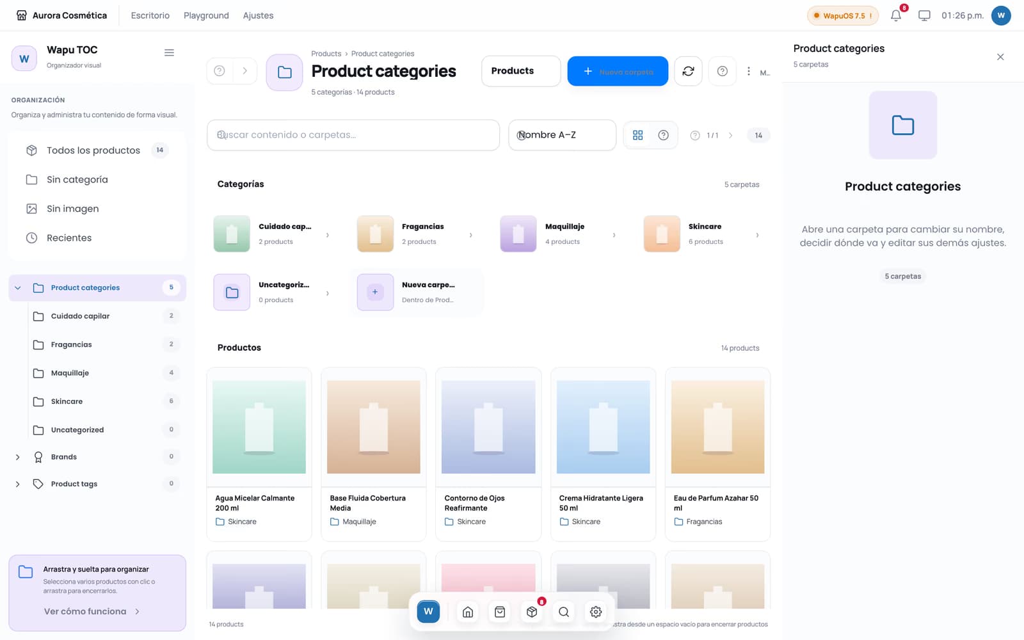This screenshot has width=1024, height=640.
Task: Open the settings gear in bottom dock
Action: pos(596,612)
